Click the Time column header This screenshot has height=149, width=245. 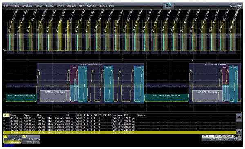tap(13, 115)
